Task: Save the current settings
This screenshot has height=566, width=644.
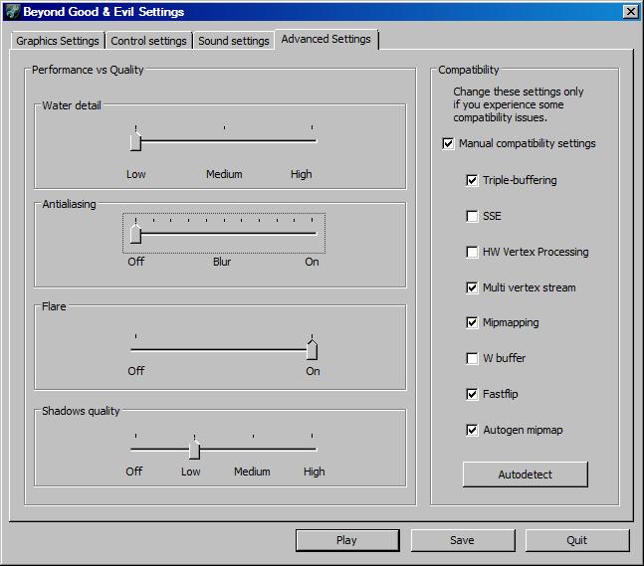Action: point(463,540)
